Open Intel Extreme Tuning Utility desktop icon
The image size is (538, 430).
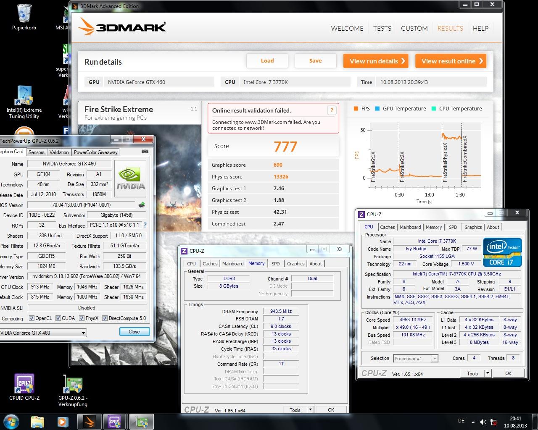[24, 102]
